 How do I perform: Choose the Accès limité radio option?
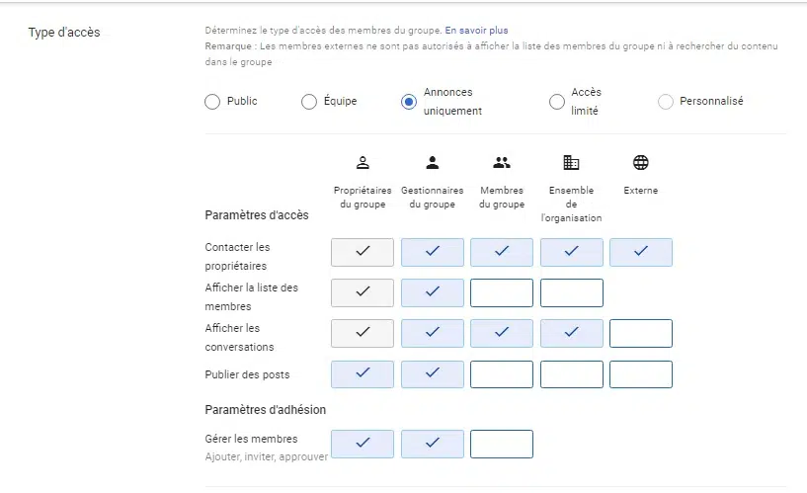pyautogui.click(x=556, y=102)
